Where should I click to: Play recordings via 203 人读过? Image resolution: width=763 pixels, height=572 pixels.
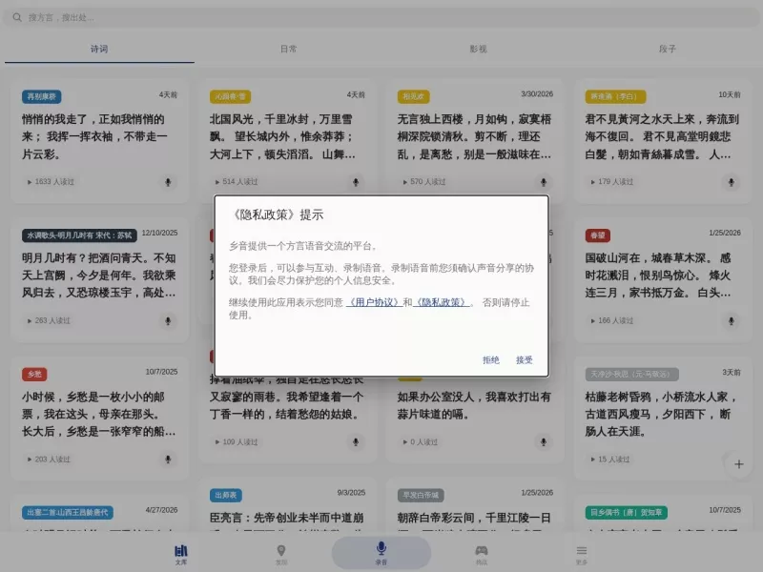pyautogui.click(x=49, y=460)
